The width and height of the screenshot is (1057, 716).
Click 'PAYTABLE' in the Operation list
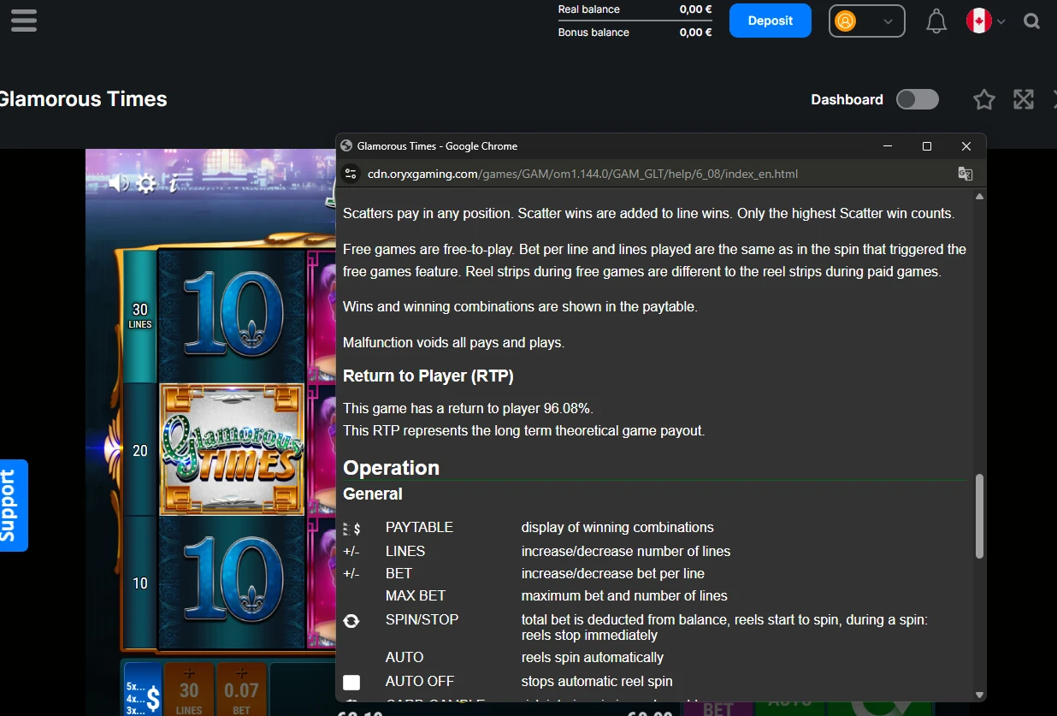pos(419,528)
